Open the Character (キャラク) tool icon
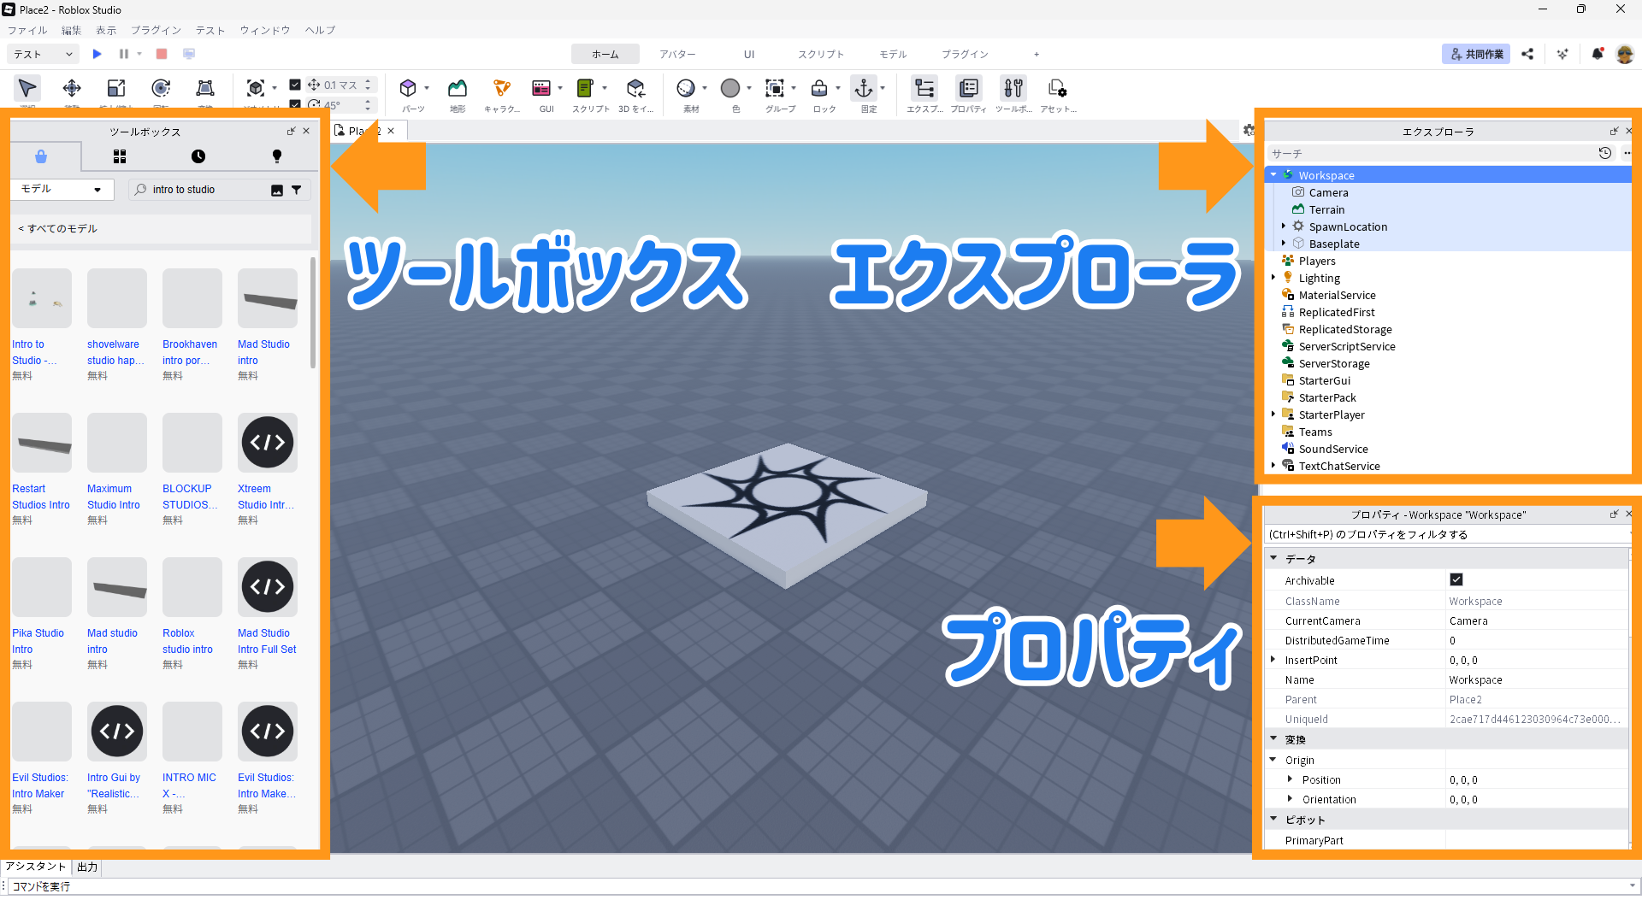1642x923 pixels. tap(502, 88)
